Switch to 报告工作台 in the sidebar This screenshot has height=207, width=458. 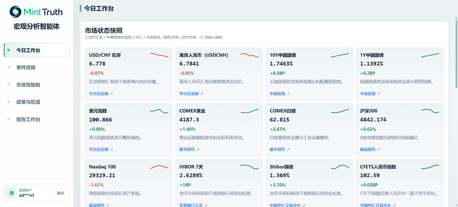point(37,120)
